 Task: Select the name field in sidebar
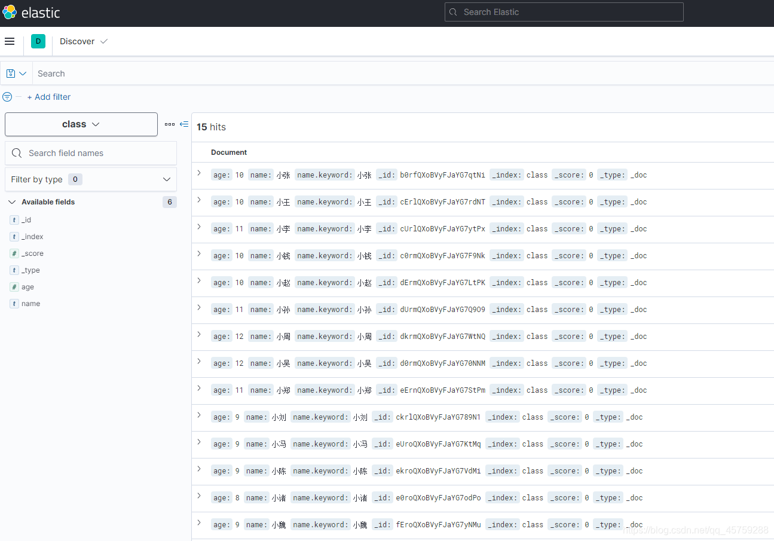click(x=30, y=304)
